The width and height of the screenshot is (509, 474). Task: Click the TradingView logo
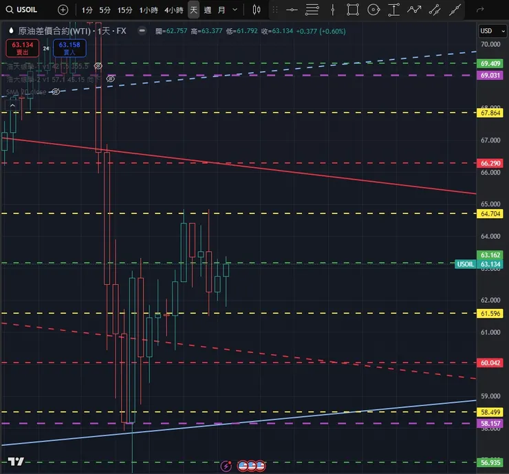click(16, 462)
